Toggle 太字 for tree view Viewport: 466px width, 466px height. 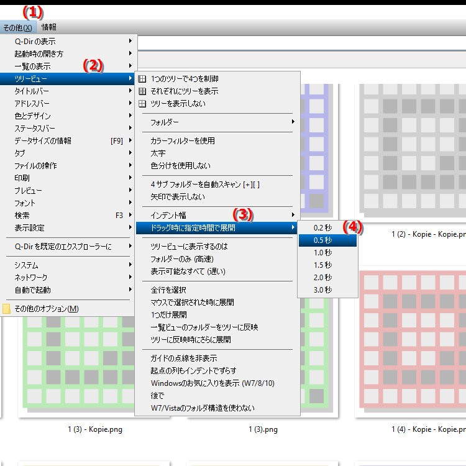pos(217,153)
